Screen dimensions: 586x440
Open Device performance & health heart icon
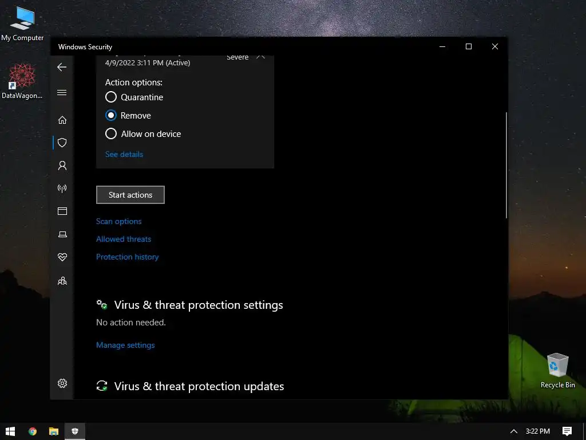pos(62,257)
